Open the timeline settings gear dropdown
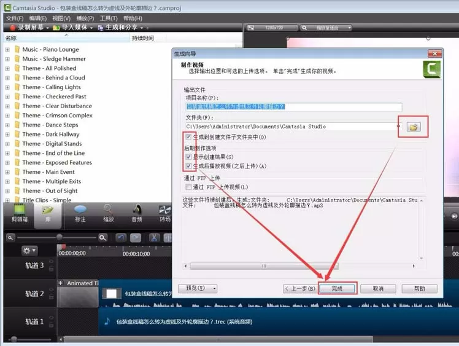459x346 pixels. pos(29,251)
